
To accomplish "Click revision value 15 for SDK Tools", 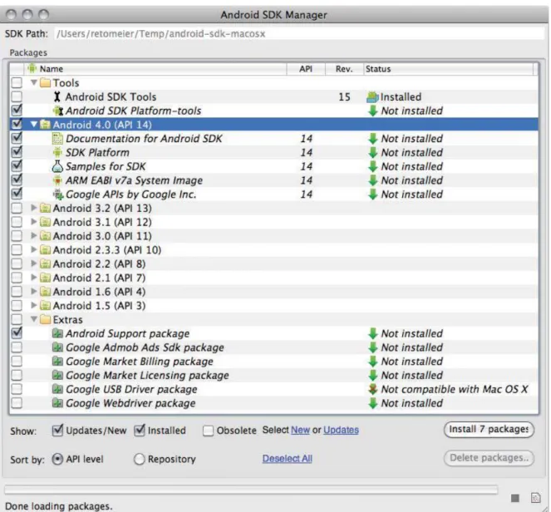I will [x=344, y=97].
